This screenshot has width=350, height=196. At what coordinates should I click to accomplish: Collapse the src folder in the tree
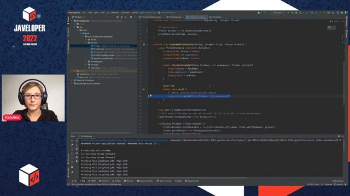tap(75, 27)
